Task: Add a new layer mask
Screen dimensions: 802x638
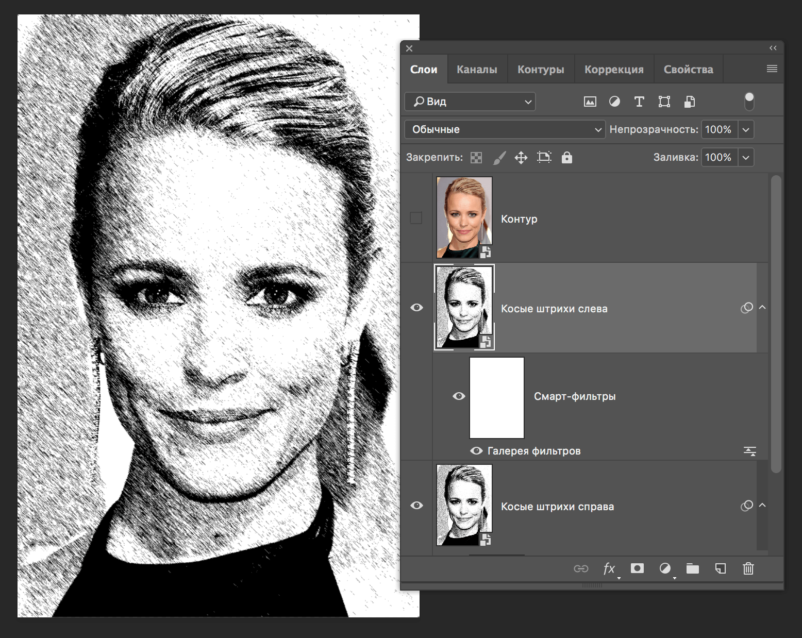Action: pyautogui.click(x=637, y=568)
